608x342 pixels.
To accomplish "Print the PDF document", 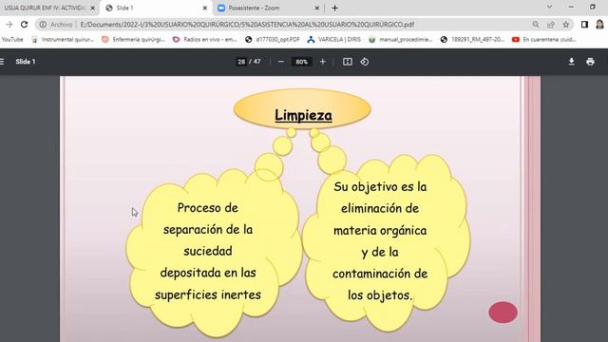I will 590,62.
